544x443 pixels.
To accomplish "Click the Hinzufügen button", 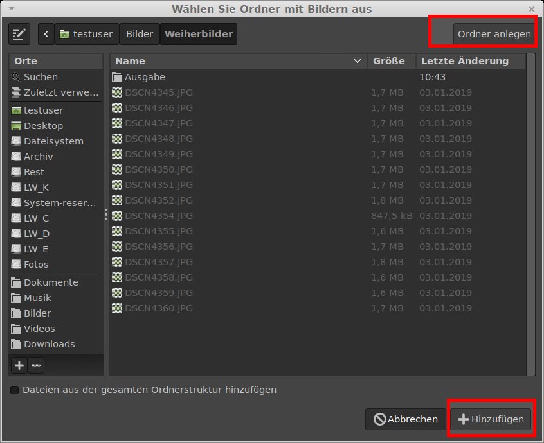I will 491,419.
